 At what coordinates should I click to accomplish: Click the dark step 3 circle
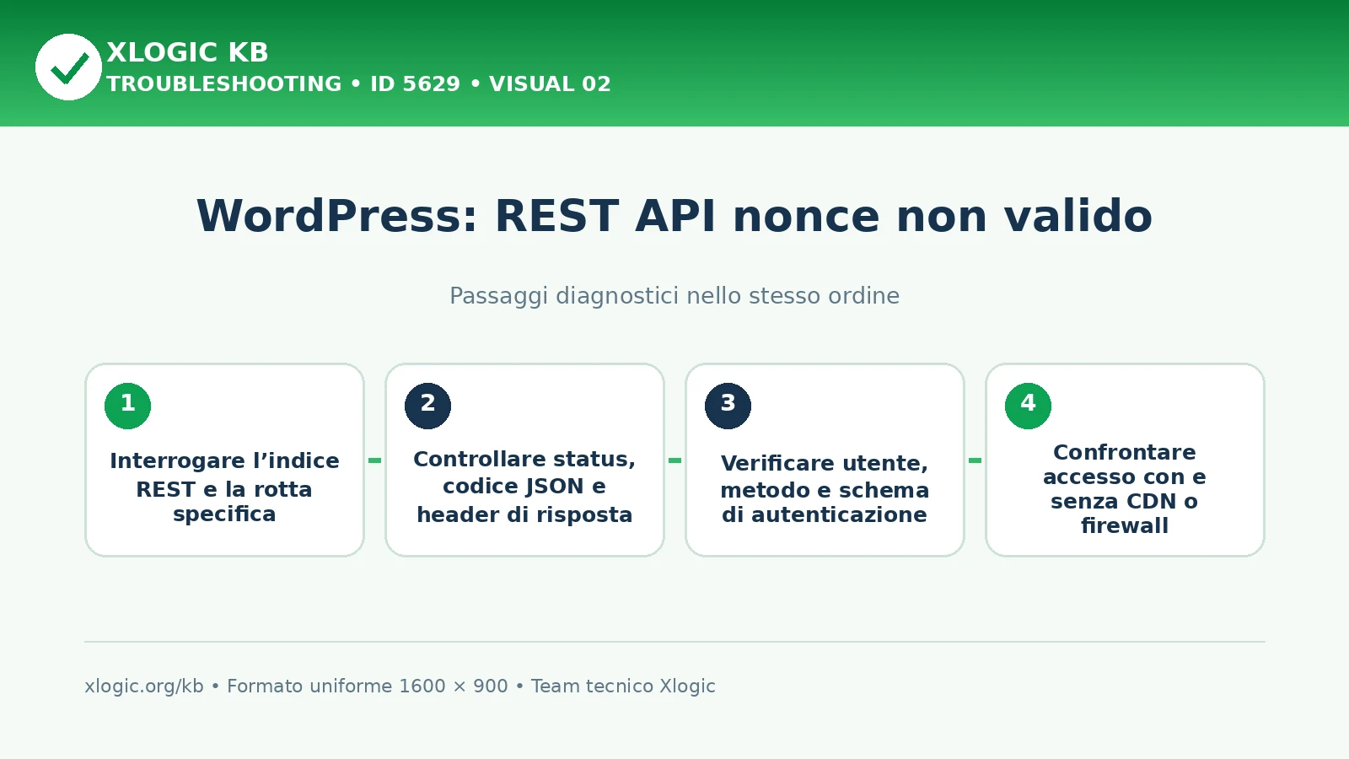click(728, 406)
